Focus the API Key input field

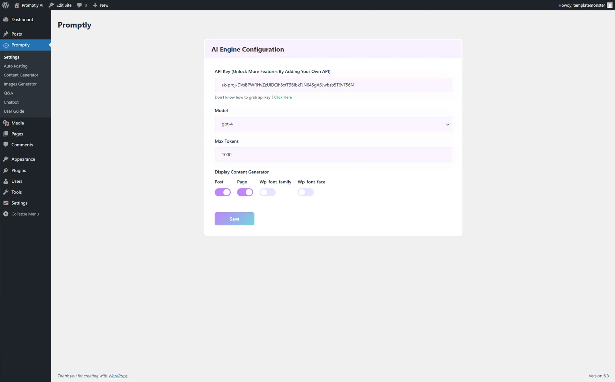coord(333,85)
